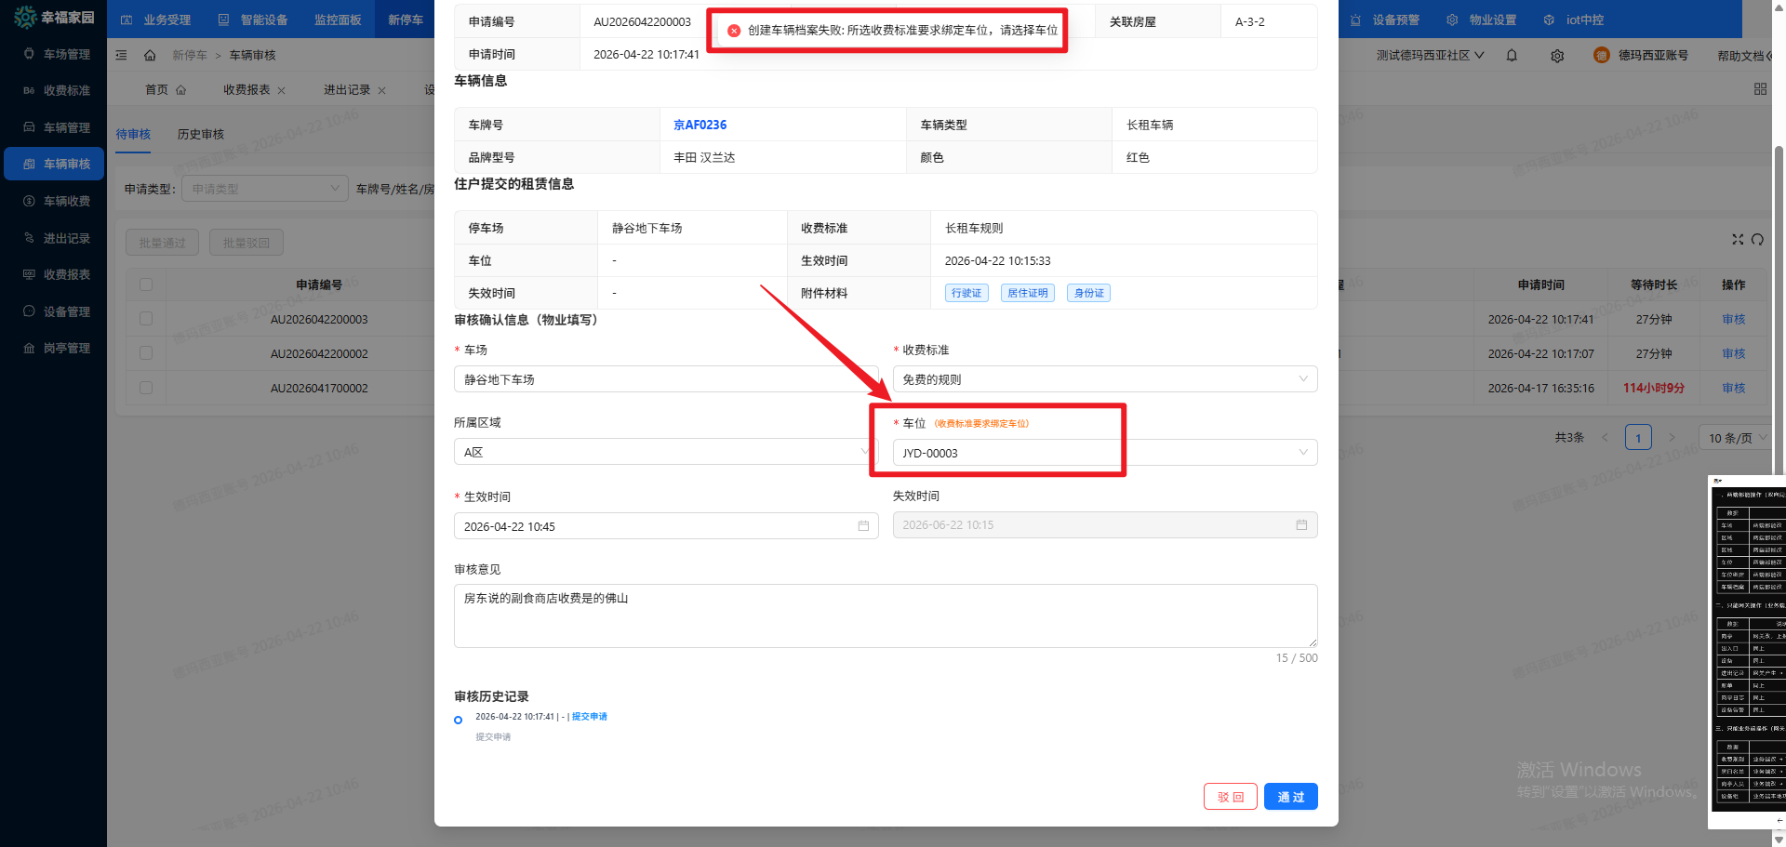1786x847 pixels.
Task: Click the blue 通过 approve button
Action: click(x=1290, y=797)
